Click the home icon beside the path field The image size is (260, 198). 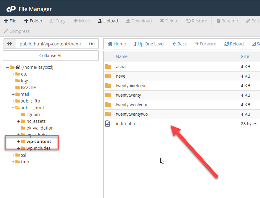10,44
